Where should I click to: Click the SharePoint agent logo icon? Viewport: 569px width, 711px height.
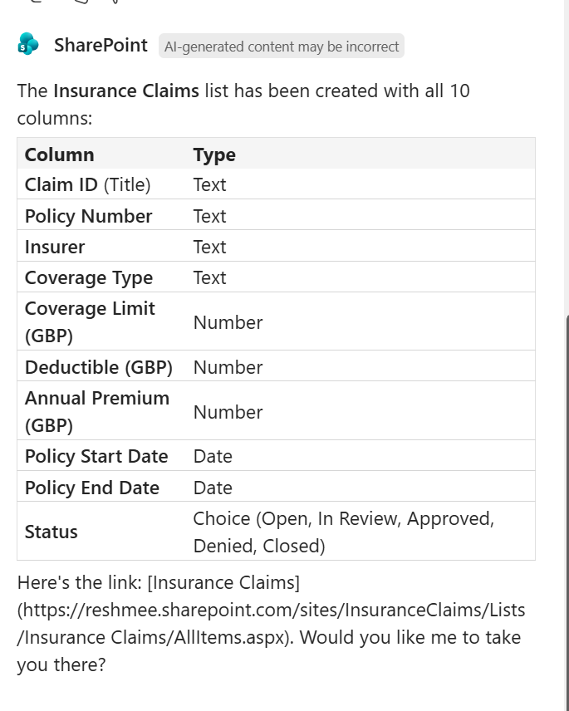pyautogui.click(x=28, y=45)
